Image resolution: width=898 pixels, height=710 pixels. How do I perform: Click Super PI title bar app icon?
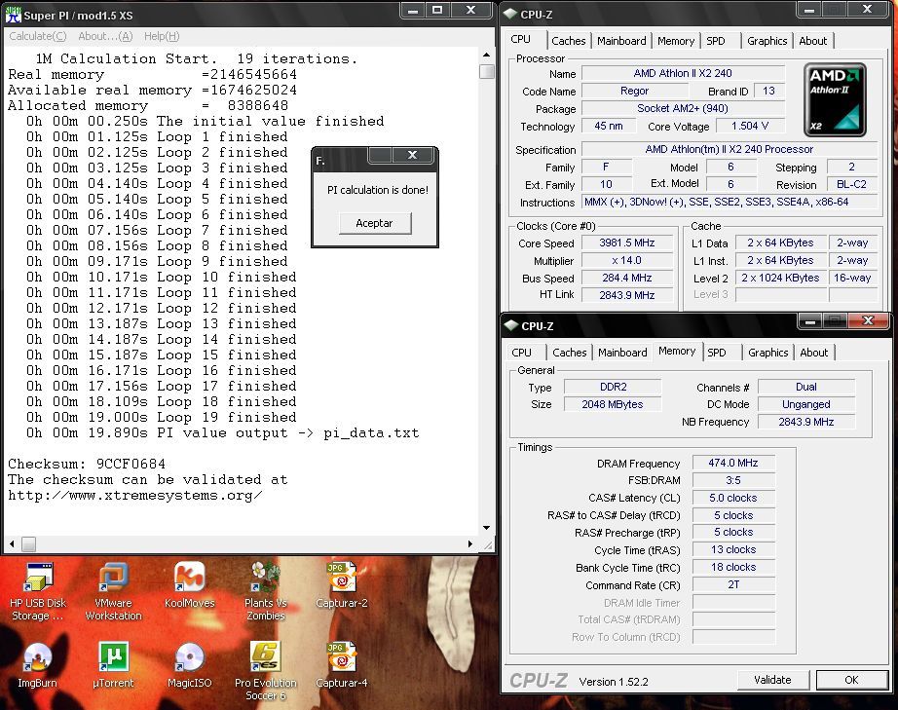click(14, 15)
